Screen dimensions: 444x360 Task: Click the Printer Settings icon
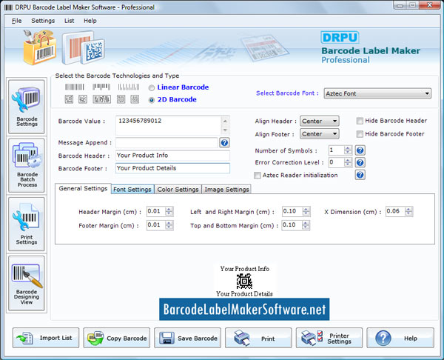(312, 338)
